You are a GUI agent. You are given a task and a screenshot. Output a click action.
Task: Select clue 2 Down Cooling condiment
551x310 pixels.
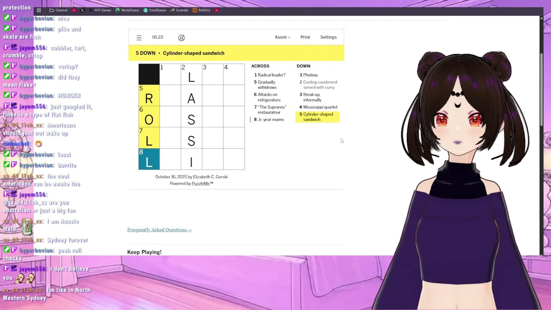tap(319, 85)
